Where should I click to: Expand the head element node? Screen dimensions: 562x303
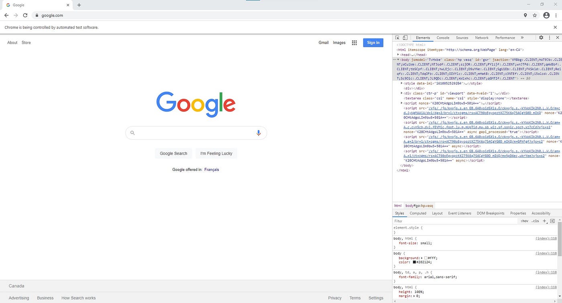(x=398, y=54)
